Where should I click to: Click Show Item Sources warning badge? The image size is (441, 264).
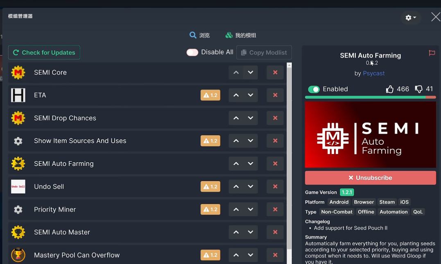click(210, 141)
